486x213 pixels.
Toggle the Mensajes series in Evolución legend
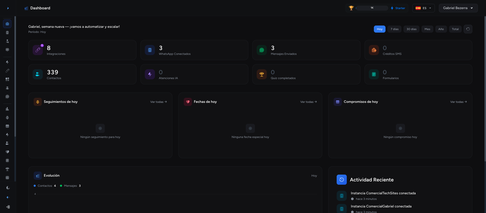tap(70, 186)
